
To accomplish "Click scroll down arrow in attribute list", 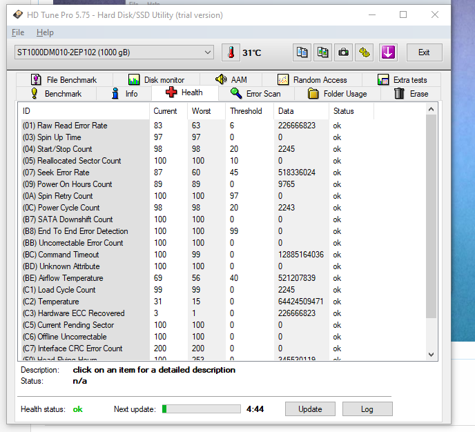I will coord(431,354).
